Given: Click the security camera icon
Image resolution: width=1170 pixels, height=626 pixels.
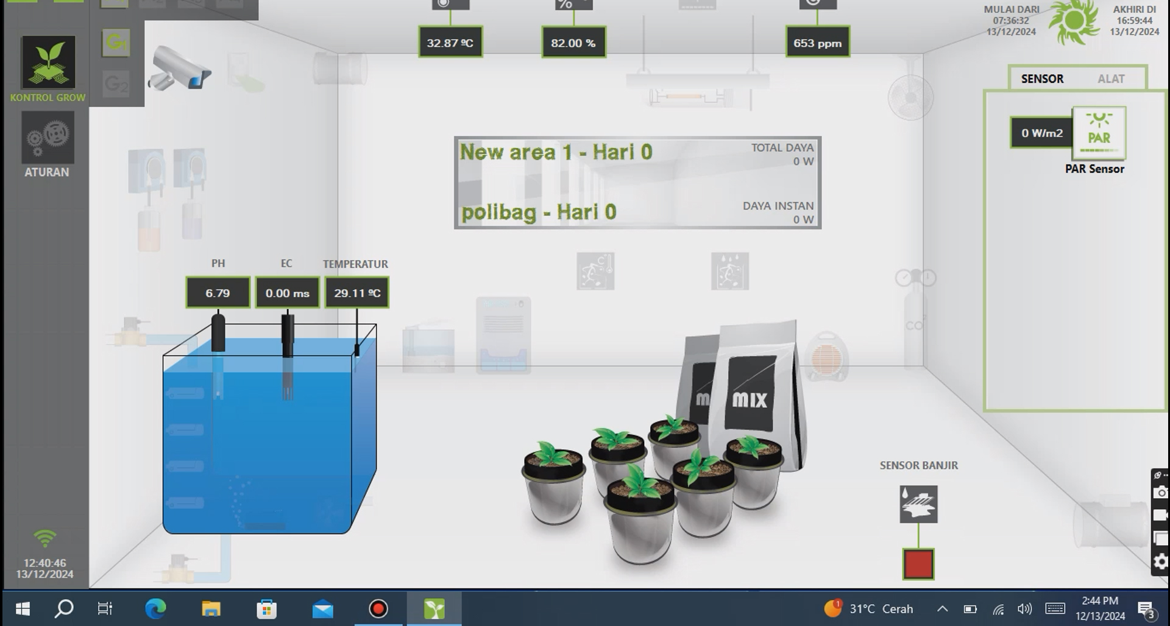Looking at the screenshot, I should 179,69.
